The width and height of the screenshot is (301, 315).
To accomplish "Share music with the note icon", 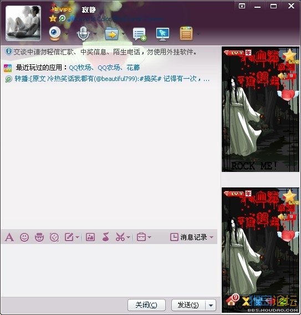I will [106, 237].
